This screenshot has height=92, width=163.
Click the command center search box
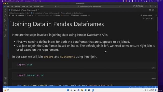pos(89,6)
